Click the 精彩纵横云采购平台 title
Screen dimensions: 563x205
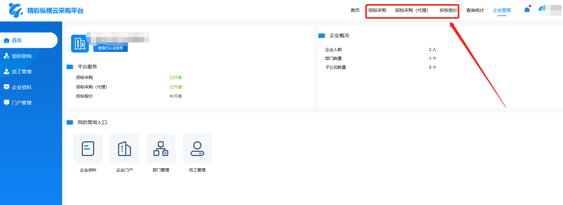click(55, 10)
